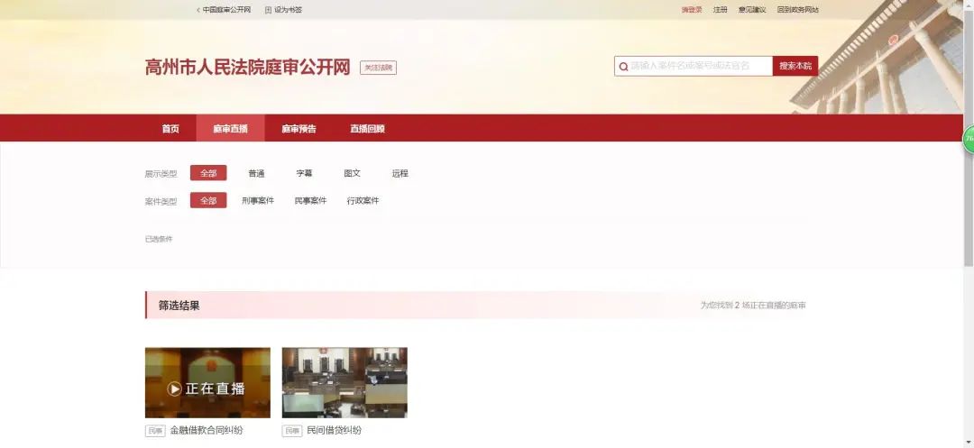
Task: Filter display type by 远程
Action: click(x=400, y=174)
